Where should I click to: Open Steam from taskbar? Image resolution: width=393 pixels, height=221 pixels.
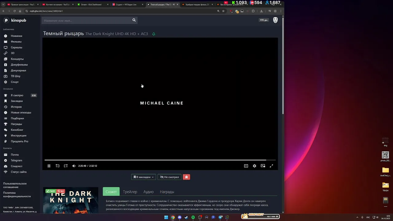coord(186,217)
